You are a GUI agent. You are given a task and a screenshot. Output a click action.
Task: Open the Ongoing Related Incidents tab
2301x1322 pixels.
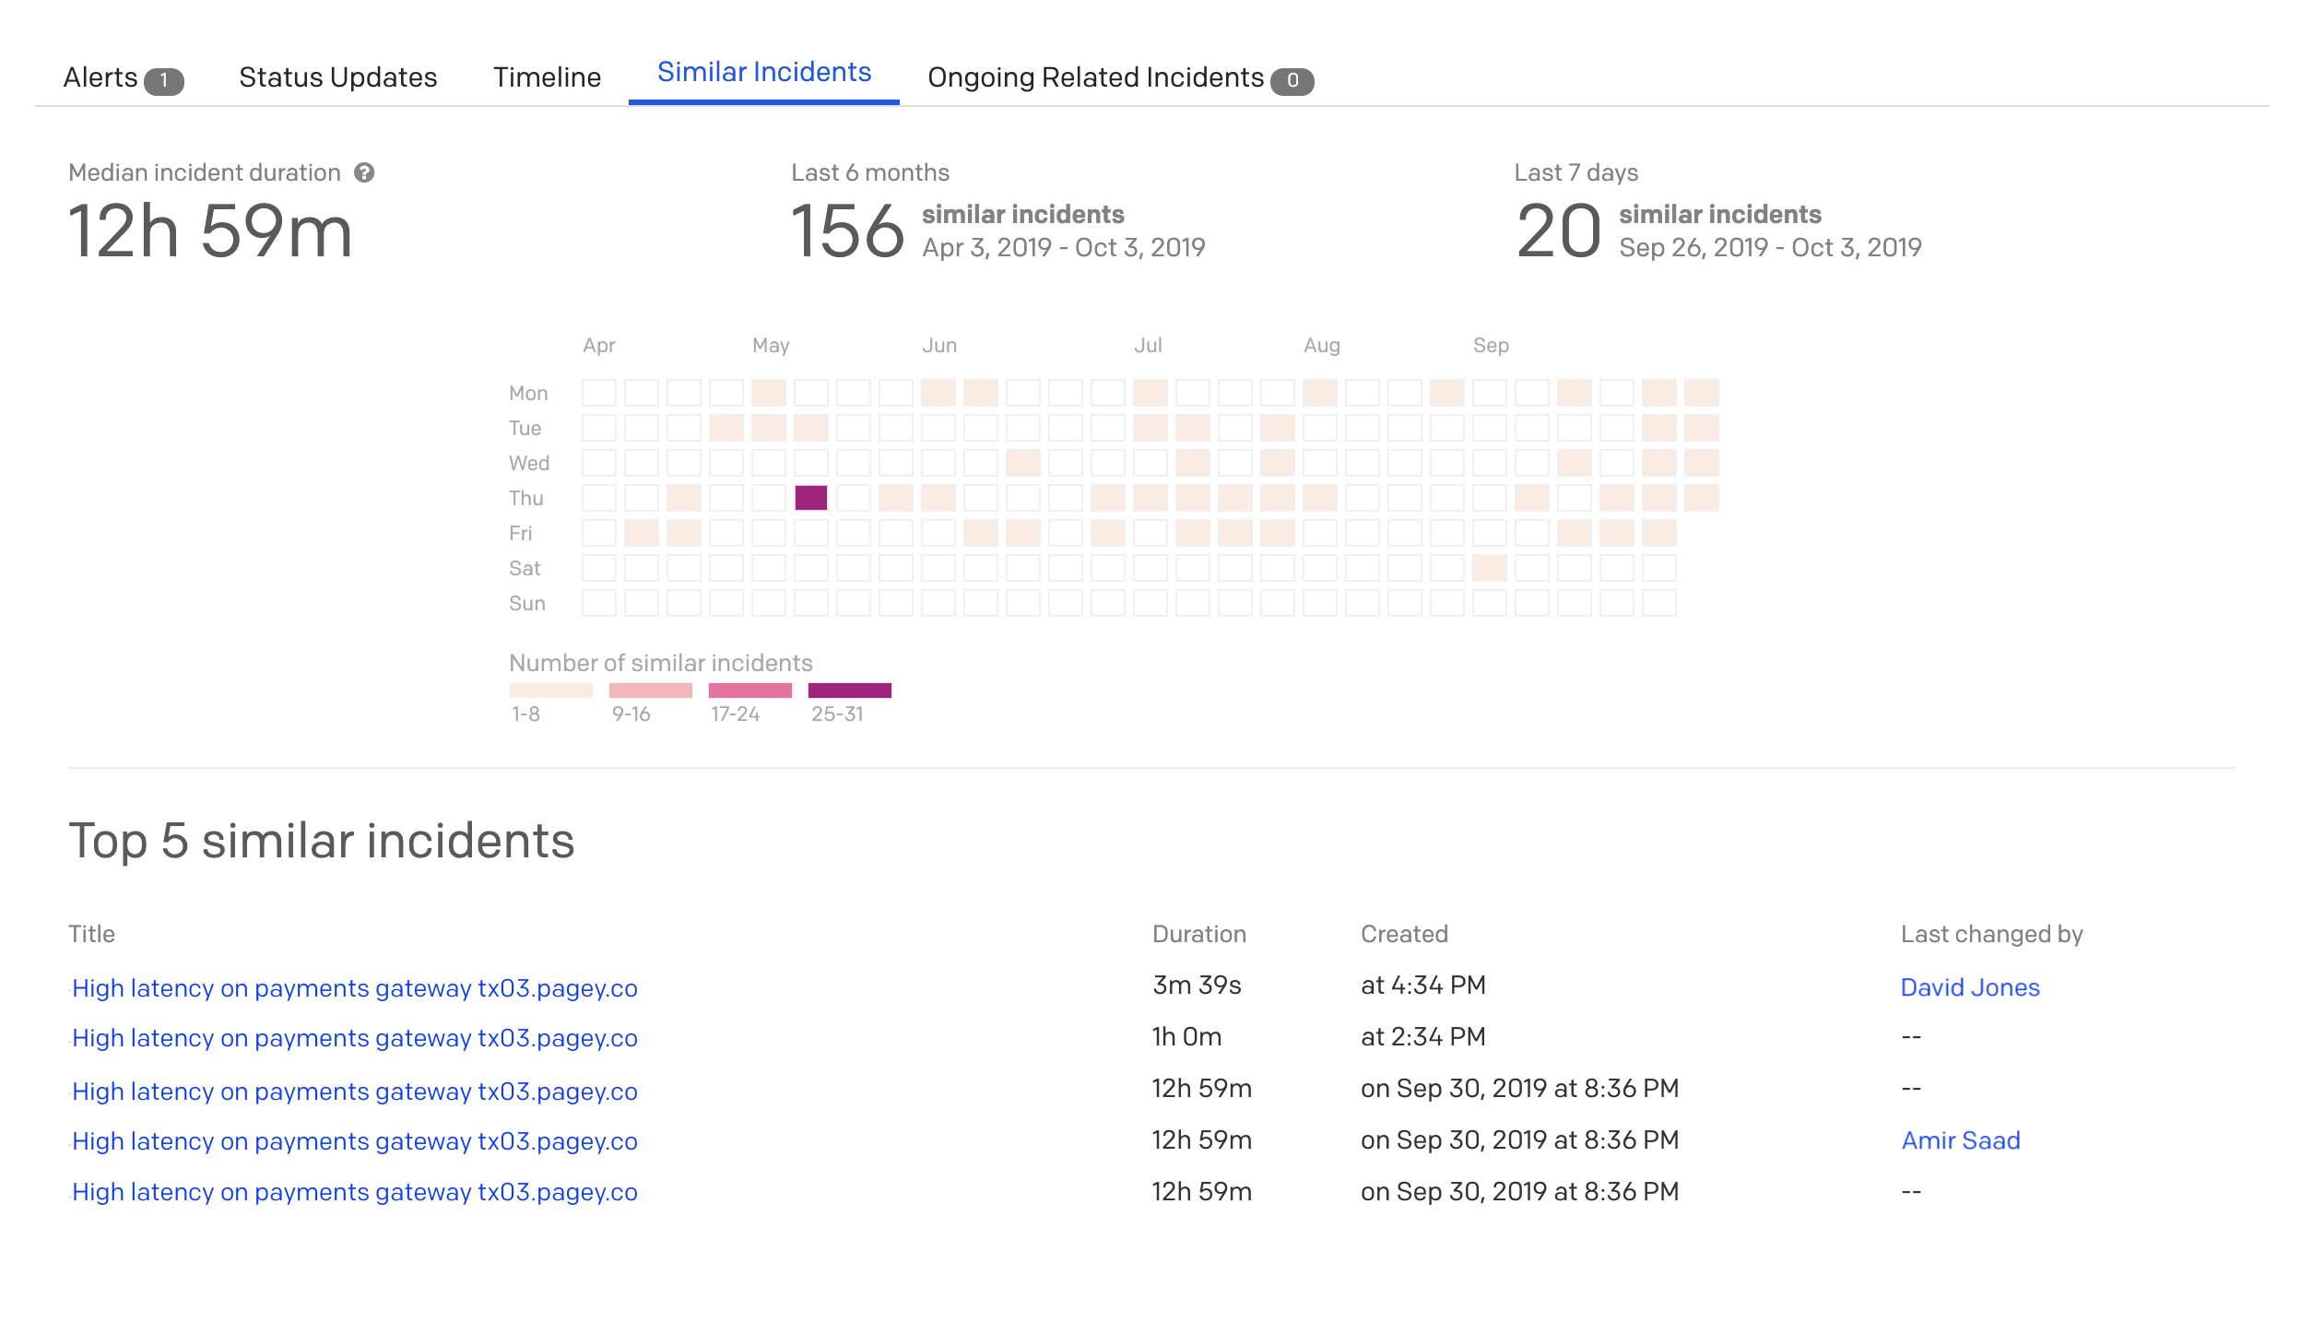pyautogui.click(x=1094, y=77)
